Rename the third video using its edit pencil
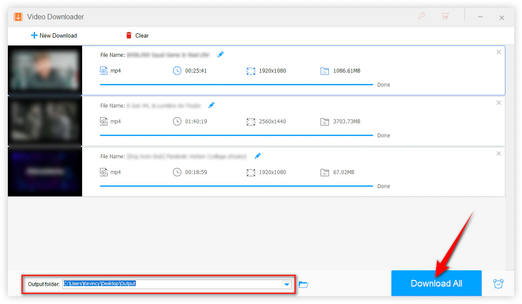Screen dimensions: 522x304 (x=258, y=156)
